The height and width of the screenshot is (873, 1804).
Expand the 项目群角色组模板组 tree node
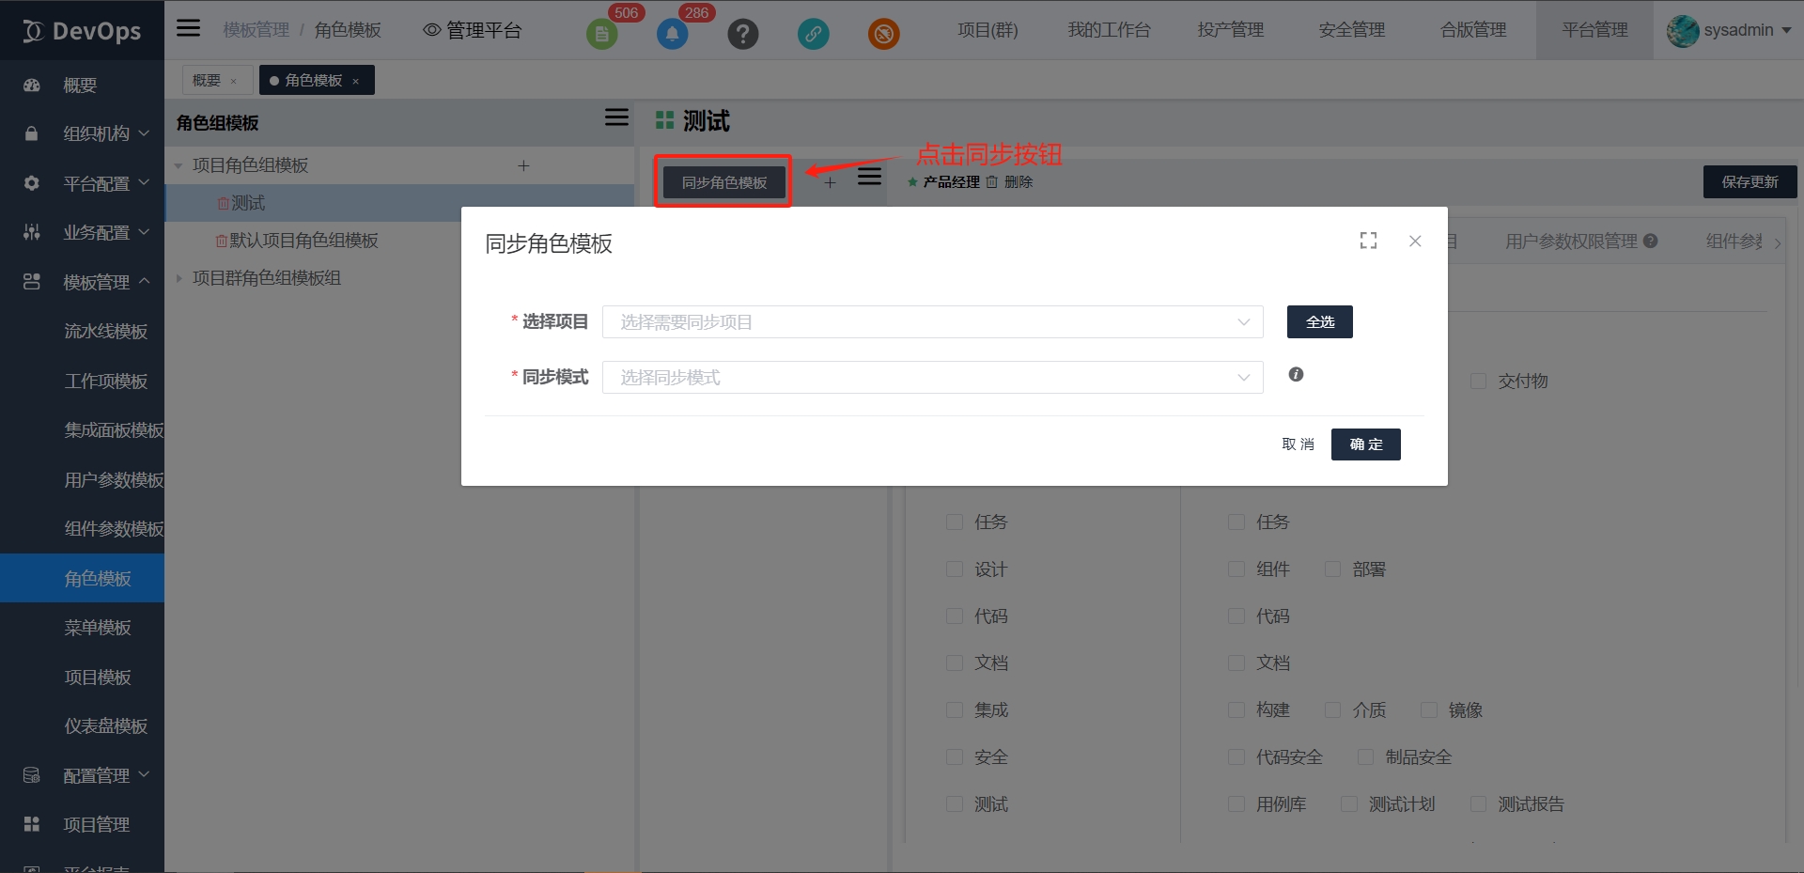(x=179, y=278)
